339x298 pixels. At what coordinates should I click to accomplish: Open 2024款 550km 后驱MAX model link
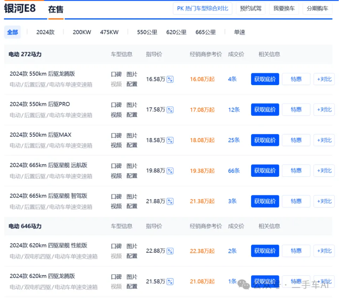(x=41, y=135)
